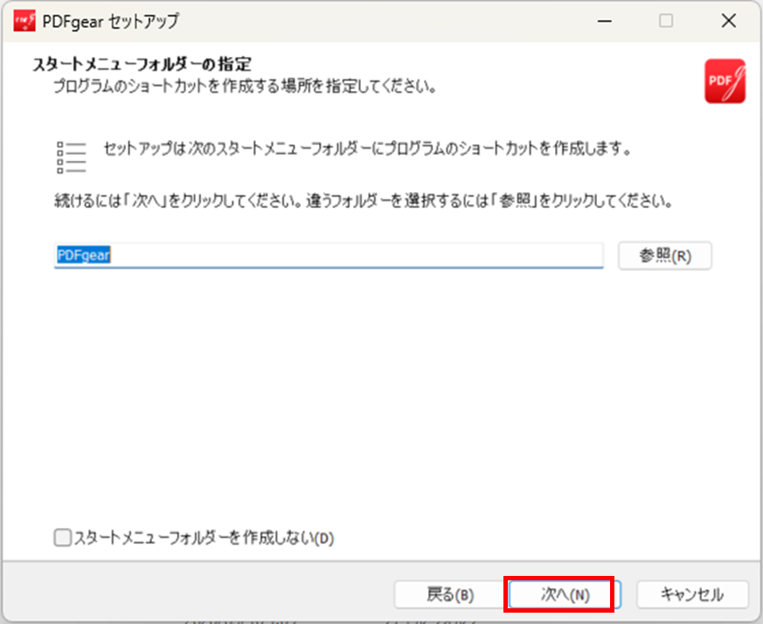This screenshot has height=624, width=763.
Task: Click the list icon beside setup description
Action: (x=71, y=157)
